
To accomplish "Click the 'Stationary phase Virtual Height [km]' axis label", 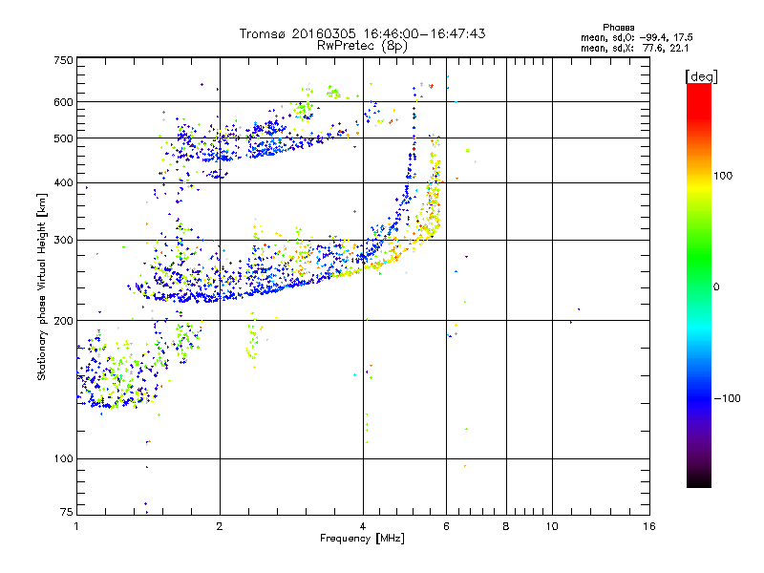I will [41, 287].
